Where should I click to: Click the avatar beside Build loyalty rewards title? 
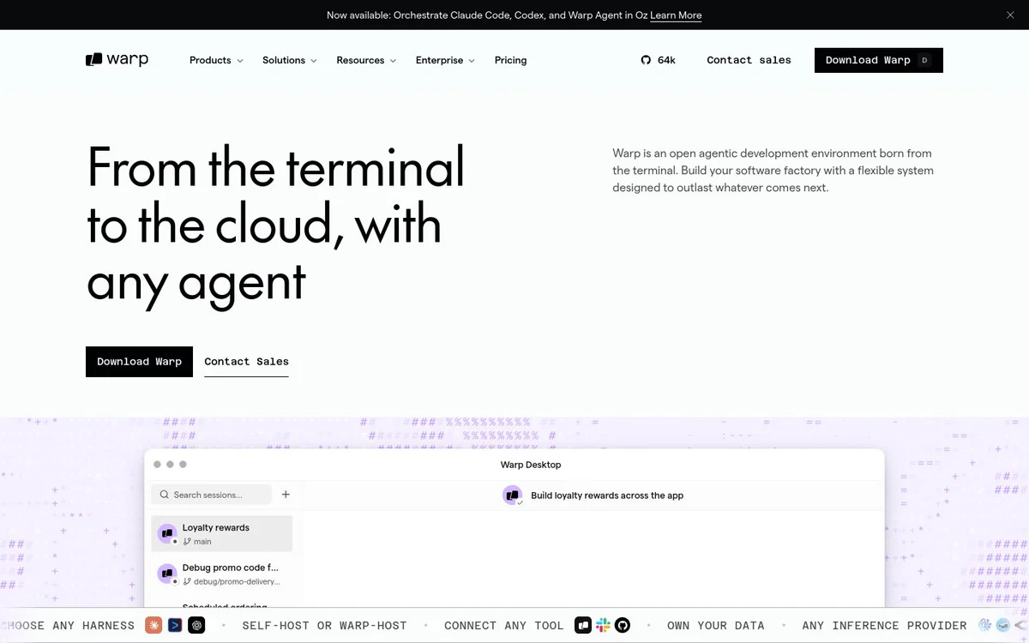512,496
